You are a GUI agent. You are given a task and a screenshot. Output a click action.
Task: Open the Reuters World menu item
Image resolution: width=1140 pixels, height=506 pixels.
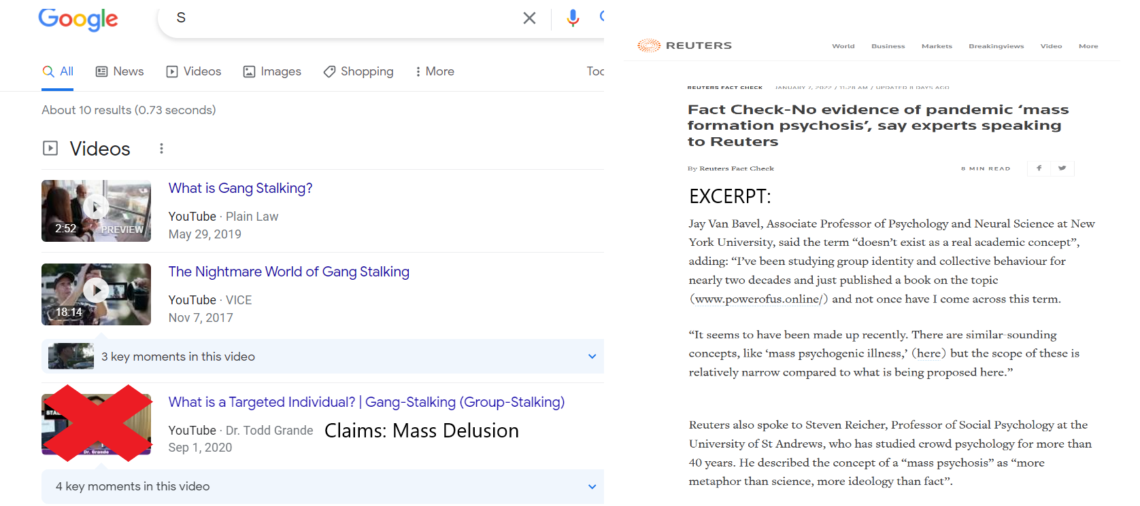point(843,46)
